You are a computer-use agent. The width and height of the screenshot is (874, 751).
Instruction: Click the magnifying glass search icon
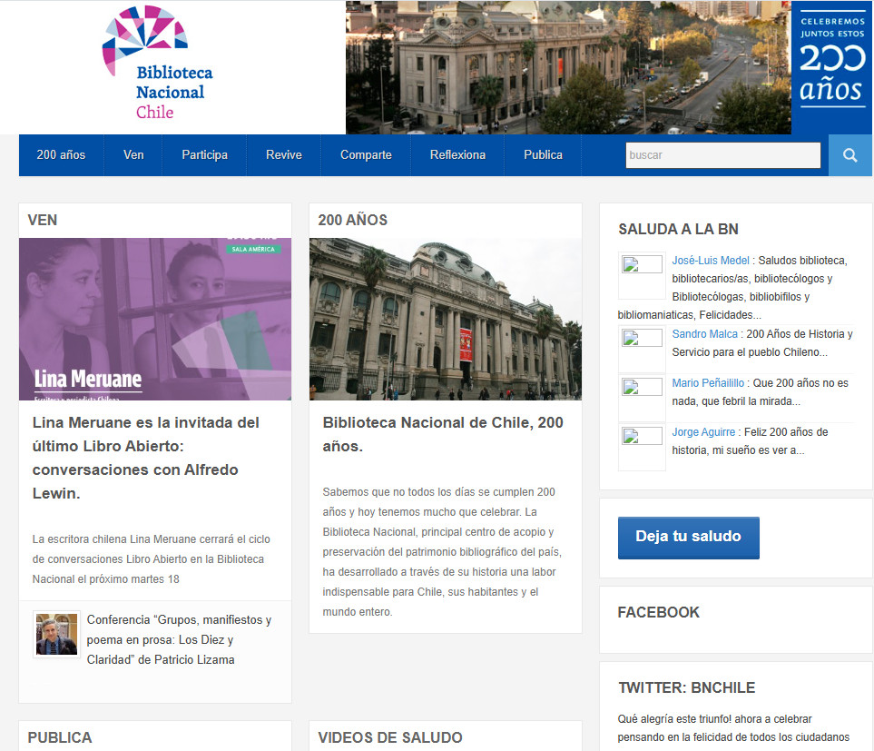pos(849,155)
